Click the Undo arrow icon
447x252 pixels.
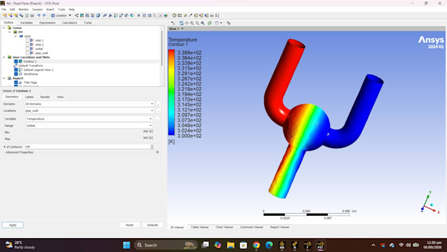(39, 15)
